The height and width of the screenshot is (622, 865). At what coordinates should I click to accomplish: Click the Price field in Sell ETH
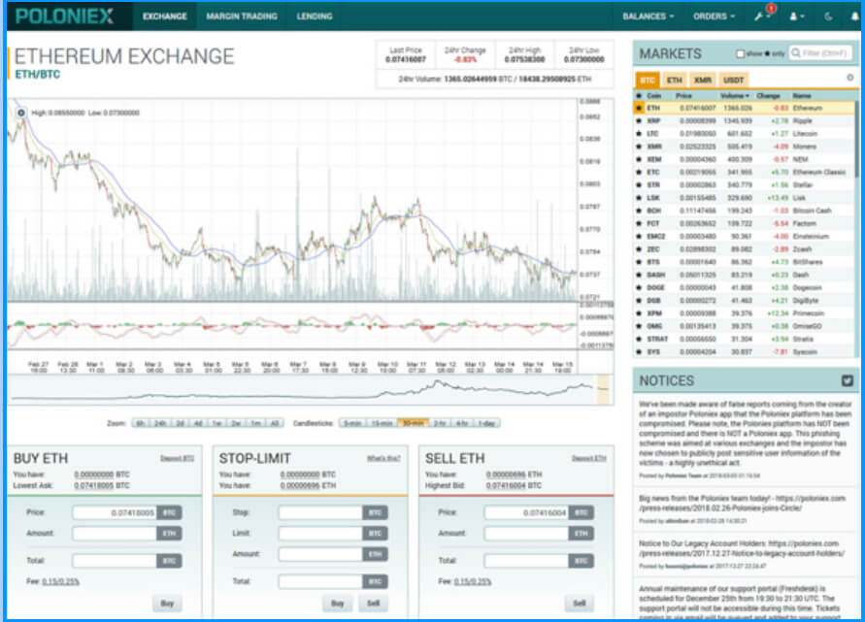pos(526,512)
